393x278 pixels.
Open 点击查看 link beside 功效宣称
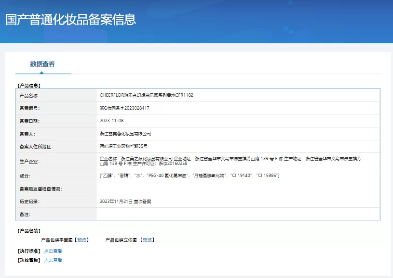(x=53, y=260)
